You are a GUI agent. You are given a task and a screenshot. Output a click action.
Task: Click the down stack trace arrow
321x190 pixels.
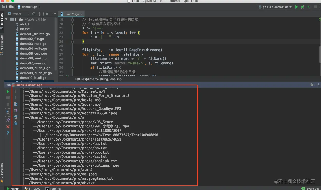point(16,98)
